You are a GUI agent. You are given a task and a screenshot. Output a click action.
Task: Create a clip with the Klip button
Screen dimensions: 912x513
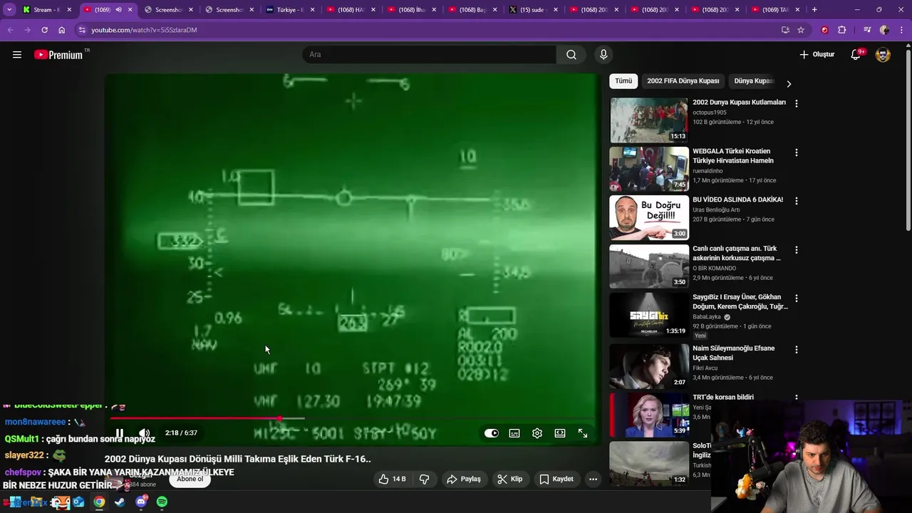(x=510, y=480)
